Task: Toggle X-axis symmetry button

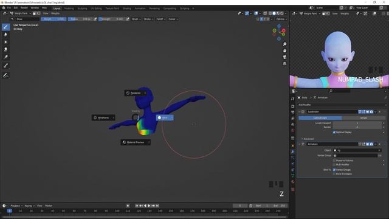Action: (261, 19)
